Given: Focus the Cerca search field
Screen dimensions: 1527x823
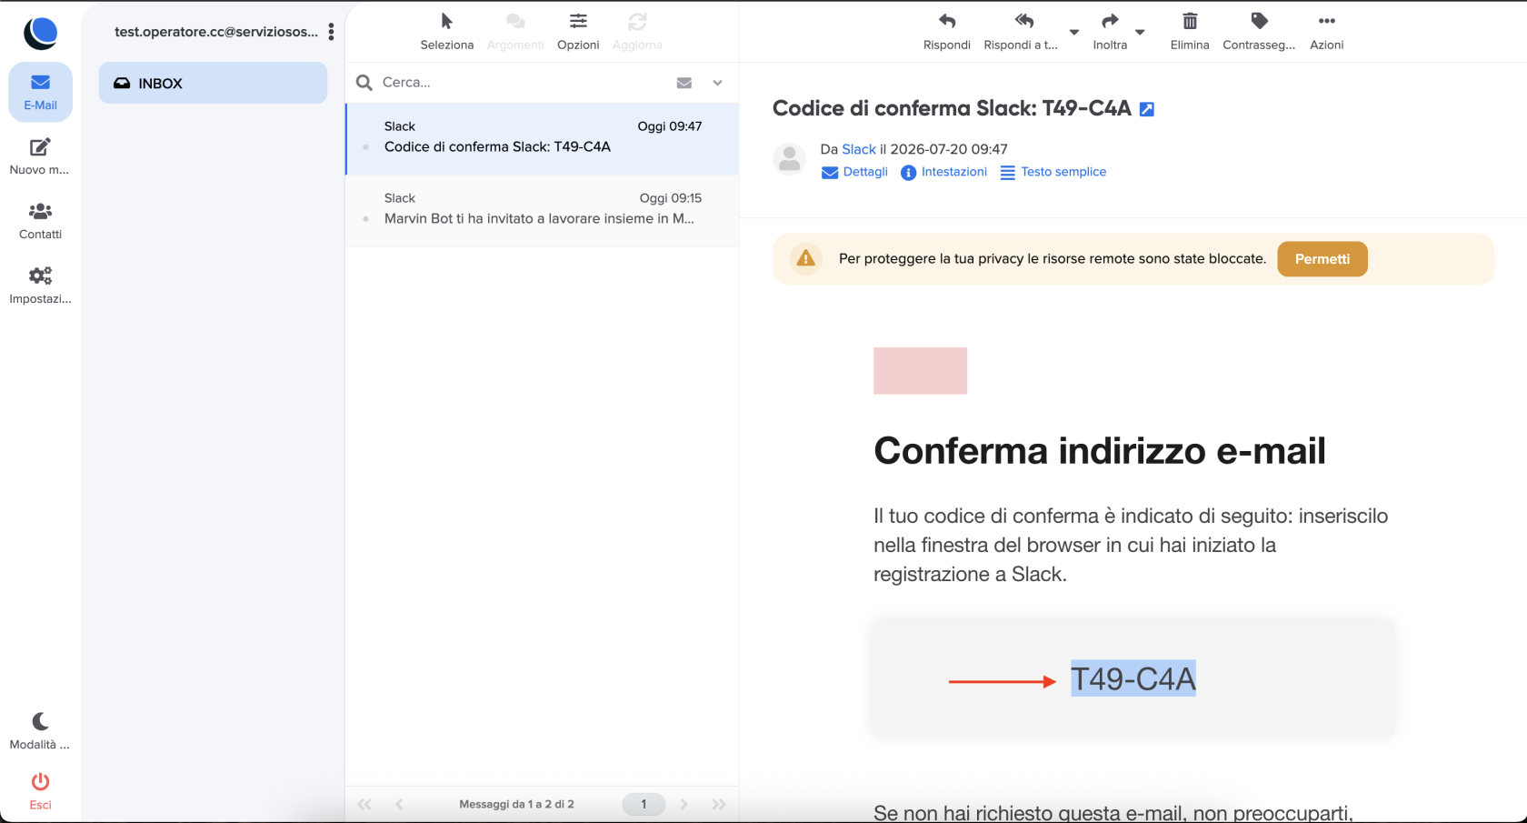Looking at the screenshot, I should pyautogui.click(x=523, y=82).
